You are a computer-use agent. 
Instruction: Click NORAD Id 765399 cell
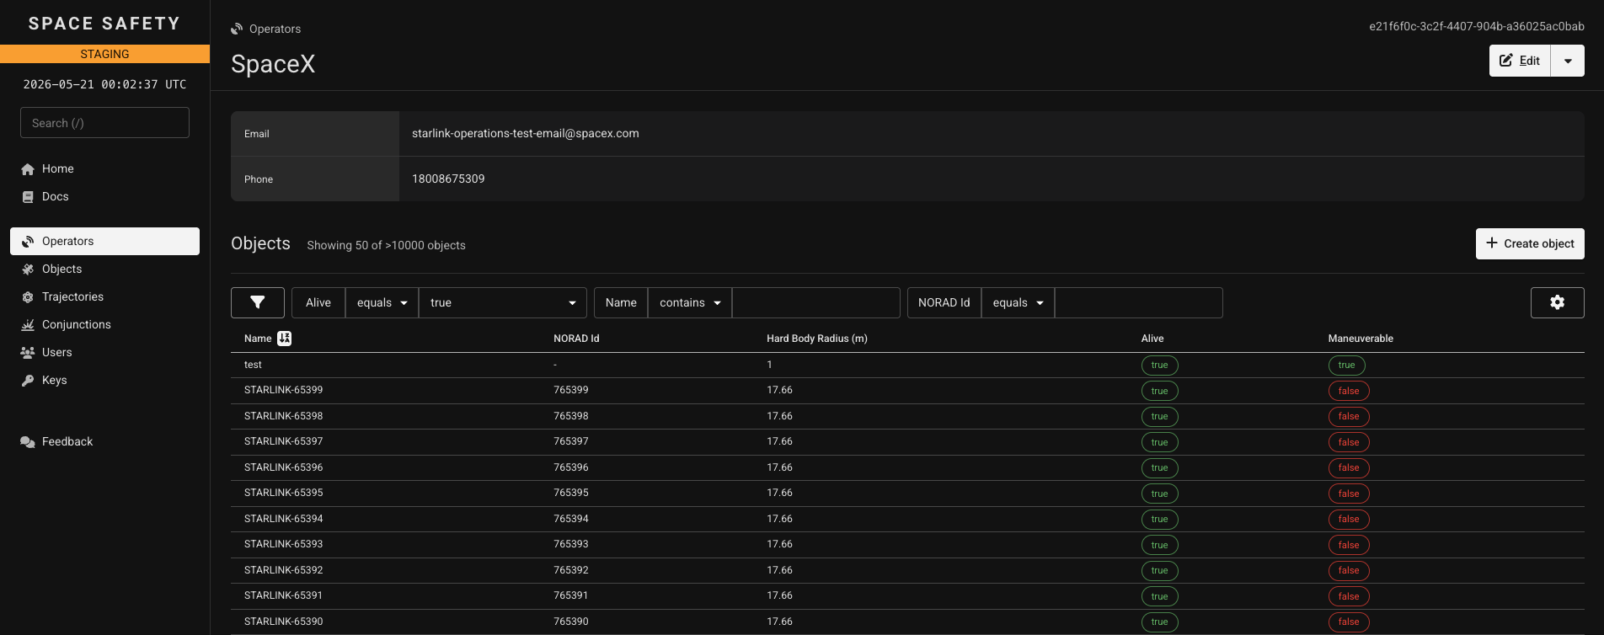click(571, 390)
